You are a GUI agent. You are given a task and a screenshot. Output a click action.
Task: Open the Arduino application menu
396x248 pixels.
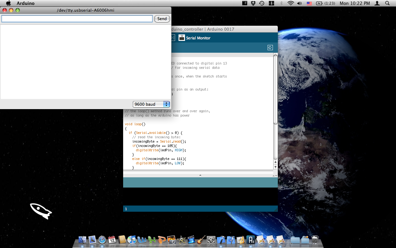point(26,3)
